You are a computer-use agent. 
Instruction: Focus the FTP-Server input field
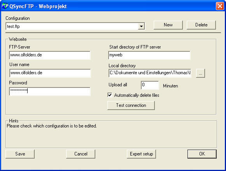tap(50, 55)
